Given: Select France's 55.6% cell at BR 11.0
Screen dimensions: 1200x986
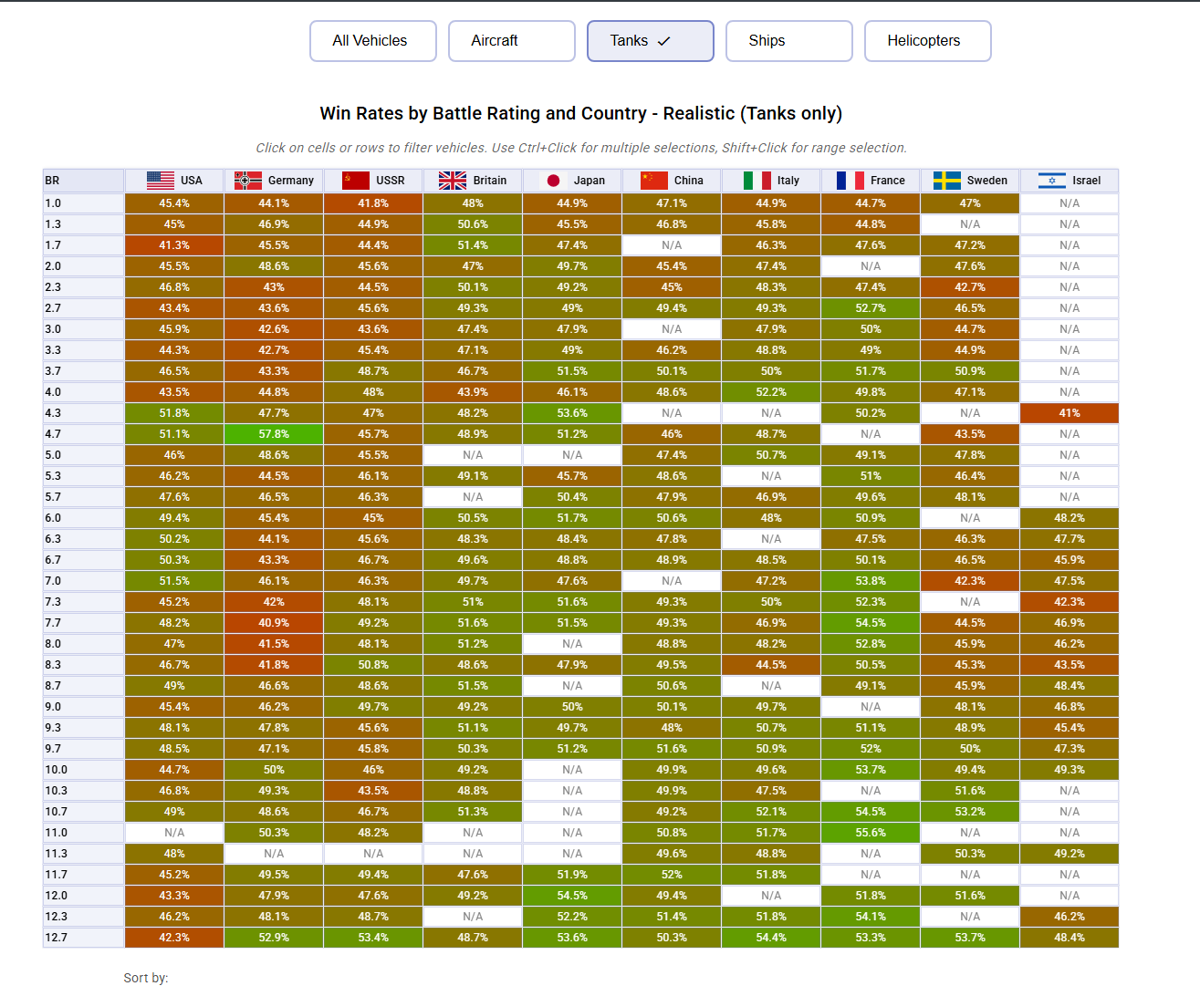Looking at the screenshot, I should 871,833.
